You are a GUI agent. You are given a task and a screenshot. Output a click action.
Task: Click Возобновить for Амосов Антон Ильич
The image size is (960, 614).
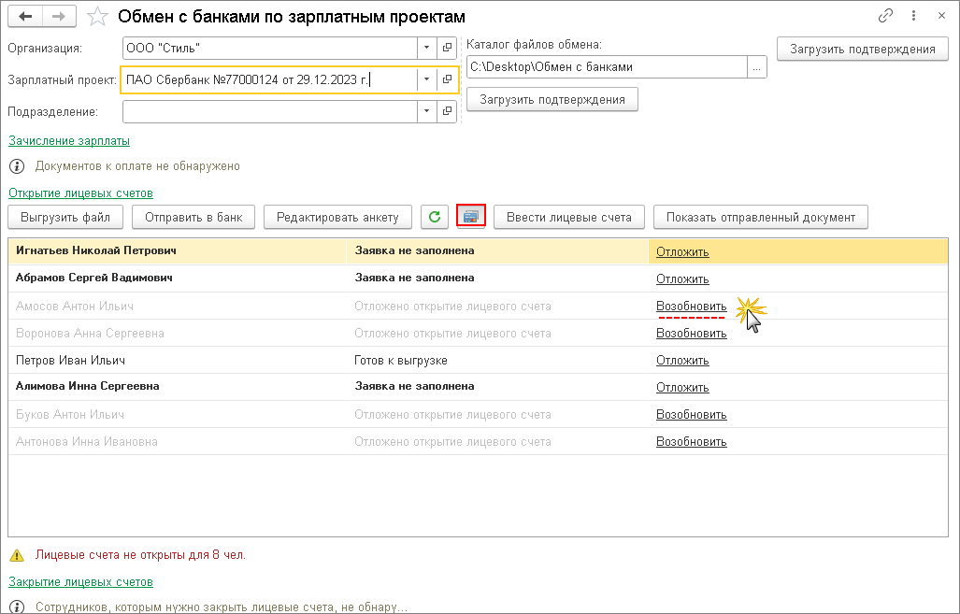[691, 306]
